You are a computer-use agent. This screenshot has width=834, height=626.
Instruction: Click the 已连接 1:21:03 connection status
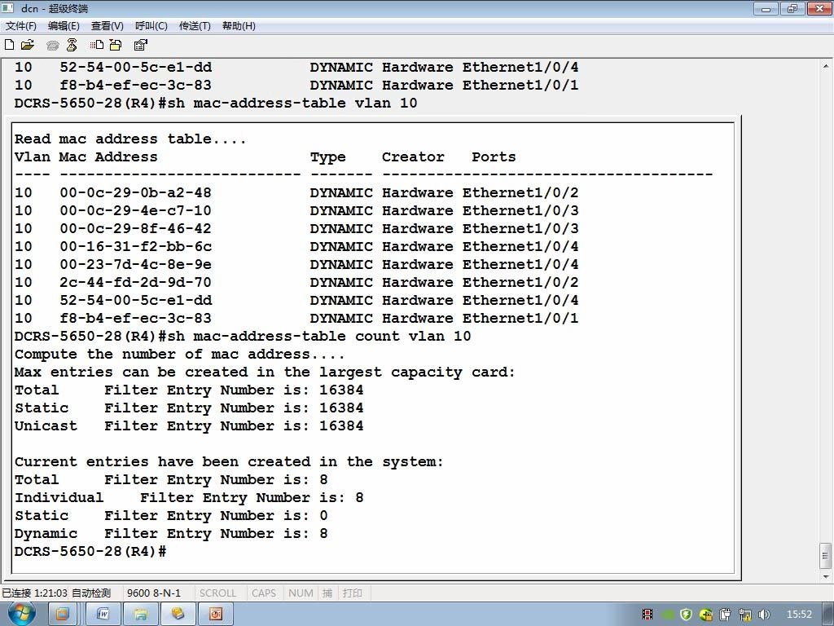point(34,593)
